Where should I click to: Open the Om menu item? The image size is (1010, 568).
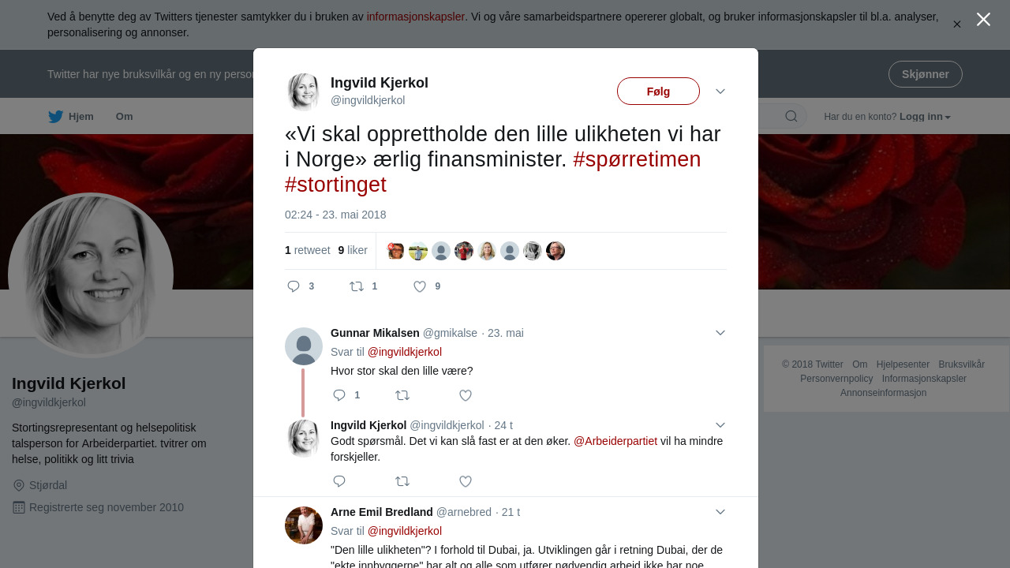pos(125,117)
